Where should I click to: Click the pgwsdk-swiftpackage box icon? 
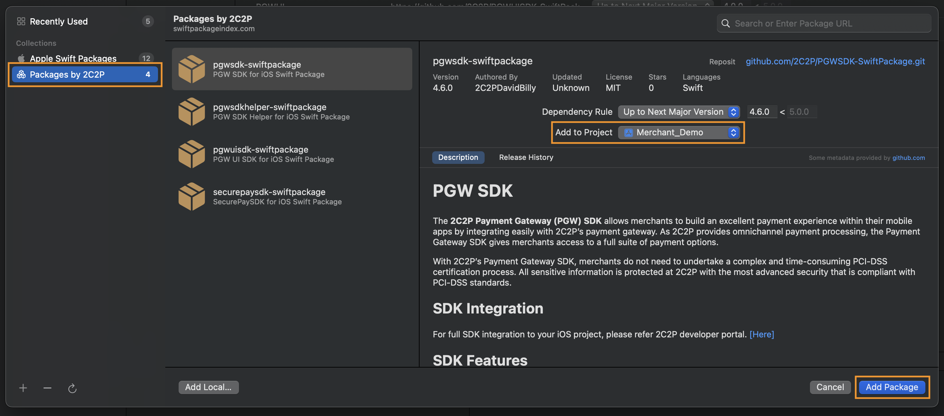pos(191,69)
